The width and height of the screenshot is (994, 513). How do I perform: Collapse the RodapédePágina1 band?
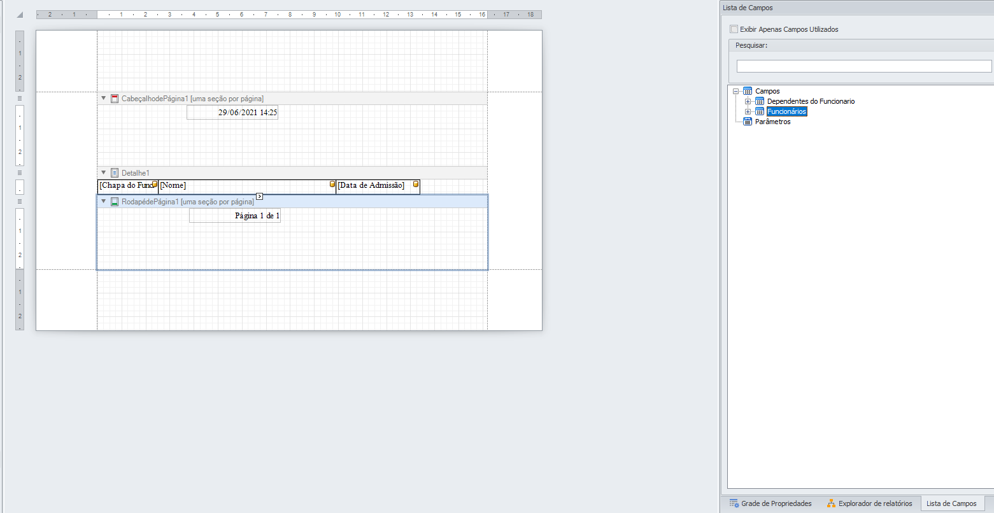104,202
